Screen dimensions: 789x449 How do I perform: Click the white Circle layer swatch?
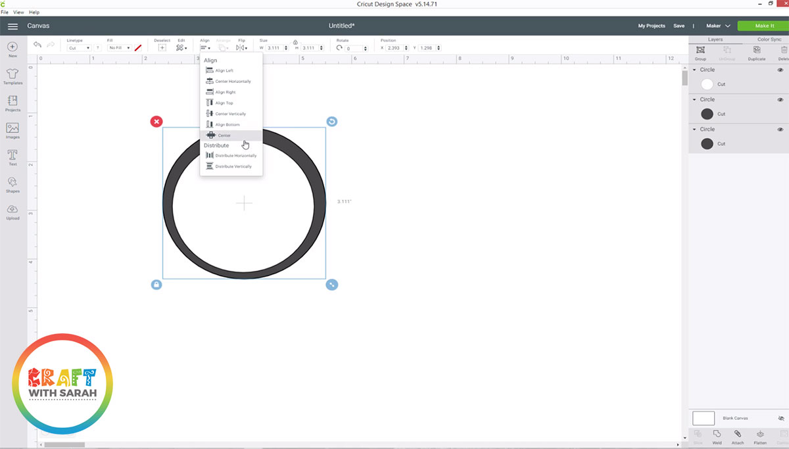(707, 84)
